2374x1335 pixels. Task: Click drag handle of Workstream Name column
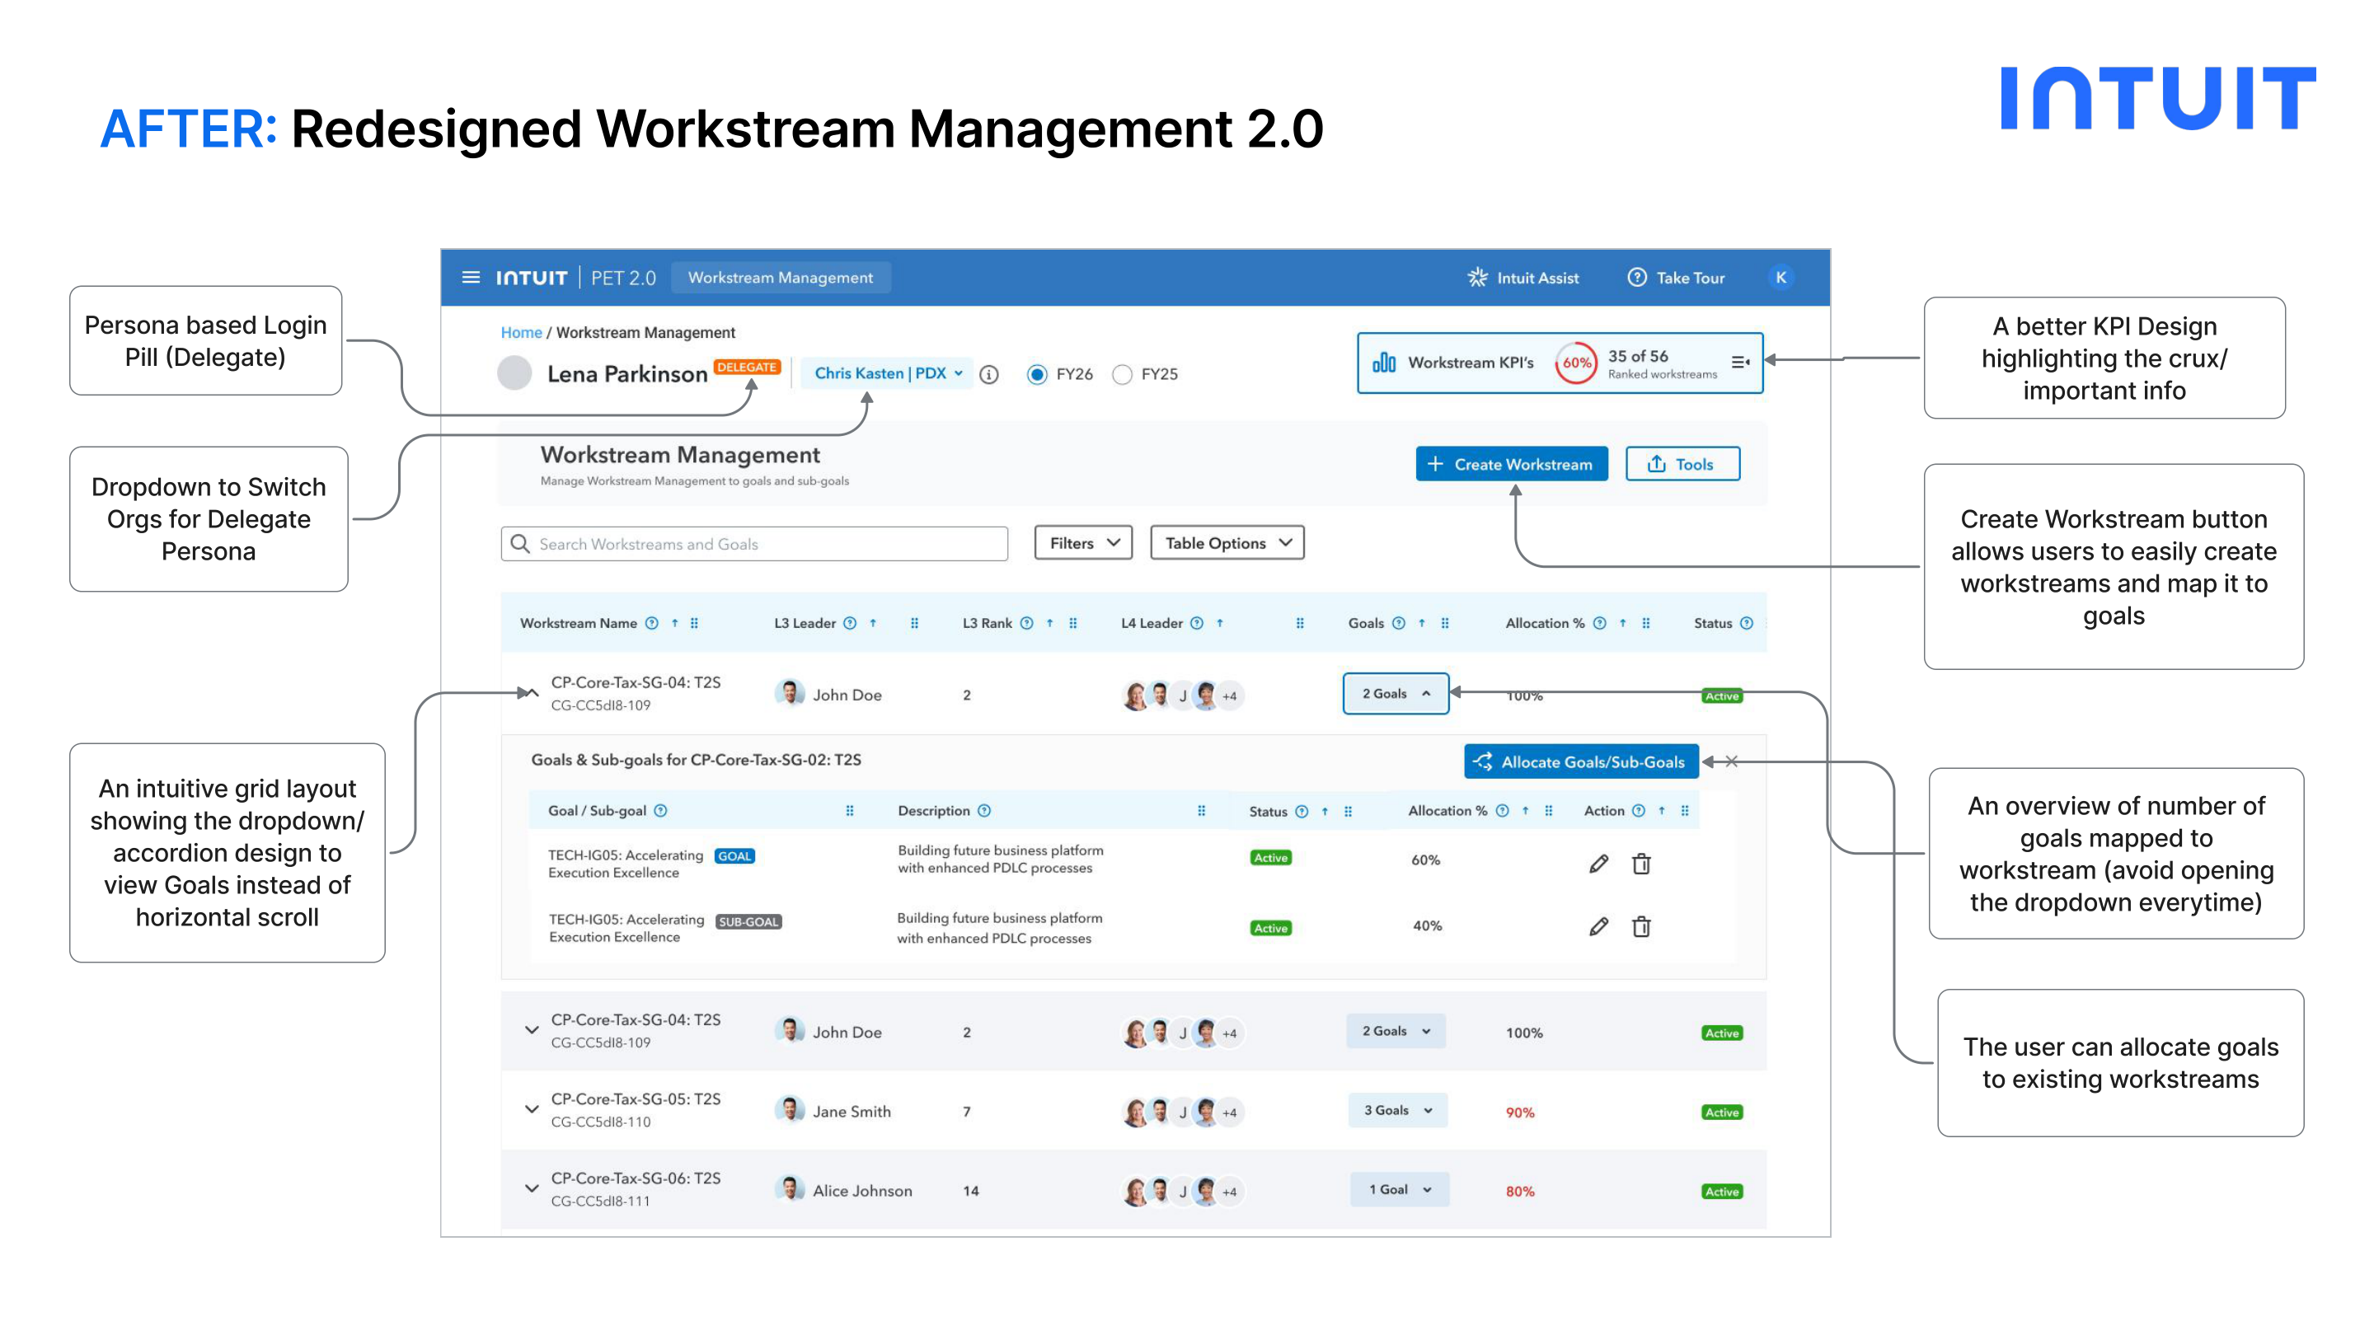[x=695, y=623]
